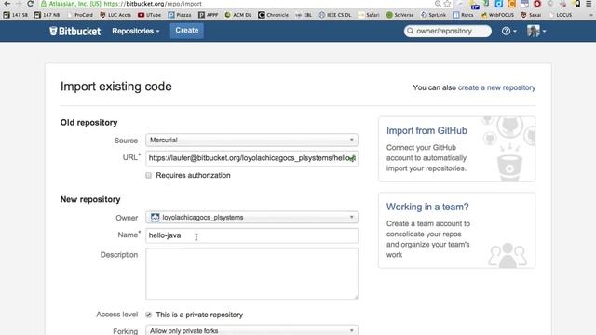Screen dimensions: 596x335
Task: Open the EBL bookmark
Action: coord(304,15)
